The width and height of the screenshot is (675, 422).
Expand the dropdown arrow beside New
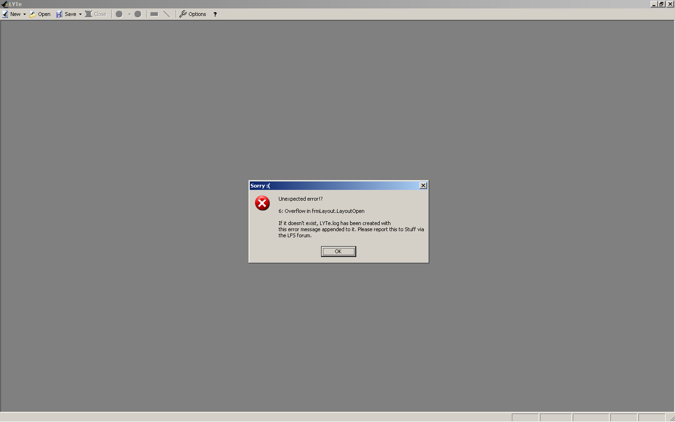pyautogui.click(x=24, y=14)
